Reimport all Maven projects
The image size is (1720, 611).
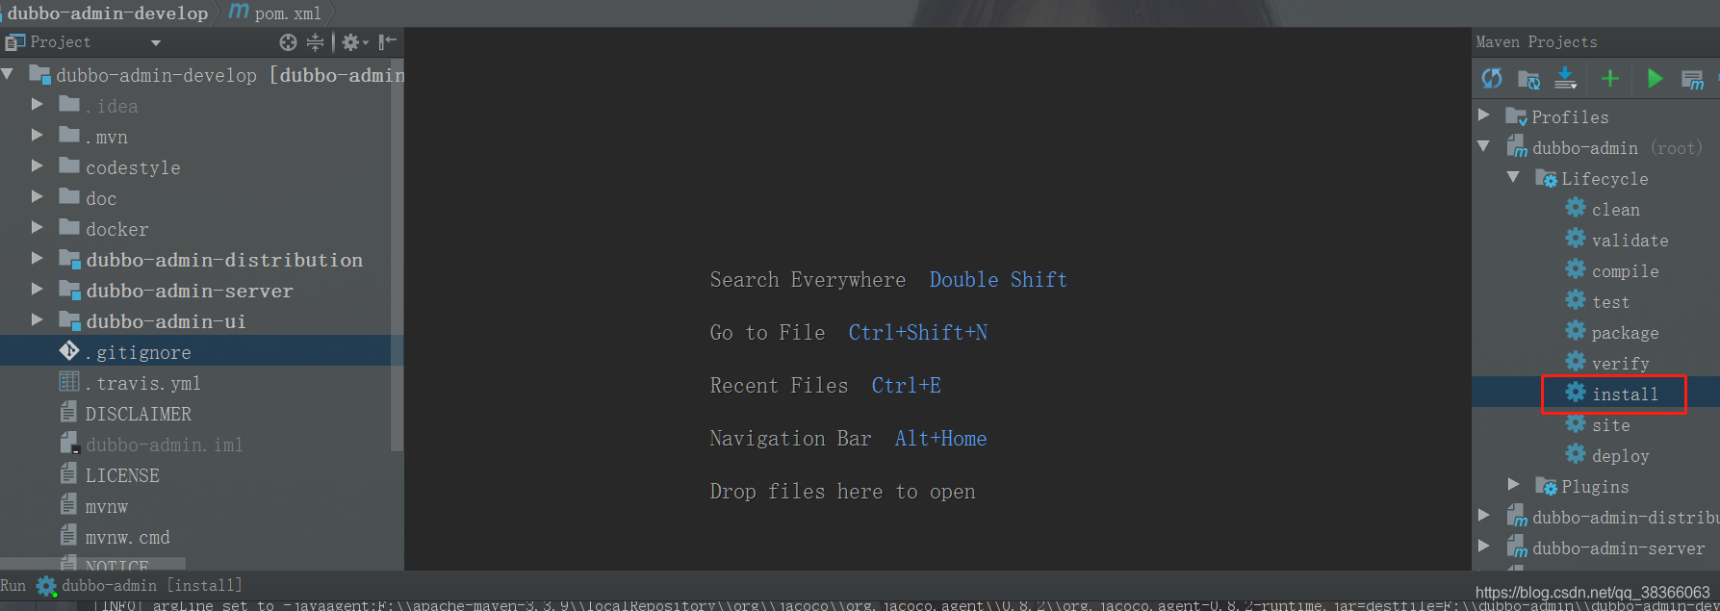[x=1492, y=78]
